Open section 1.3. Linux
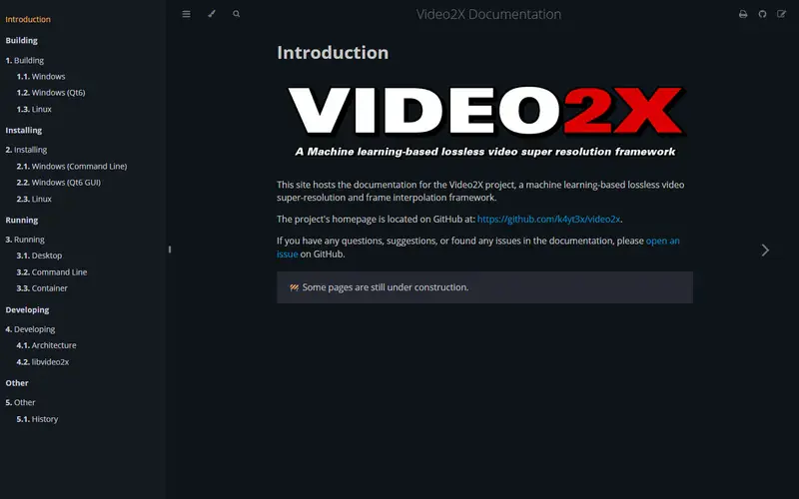This screenshot has height=499, width=799. click(x=34, y=109)
